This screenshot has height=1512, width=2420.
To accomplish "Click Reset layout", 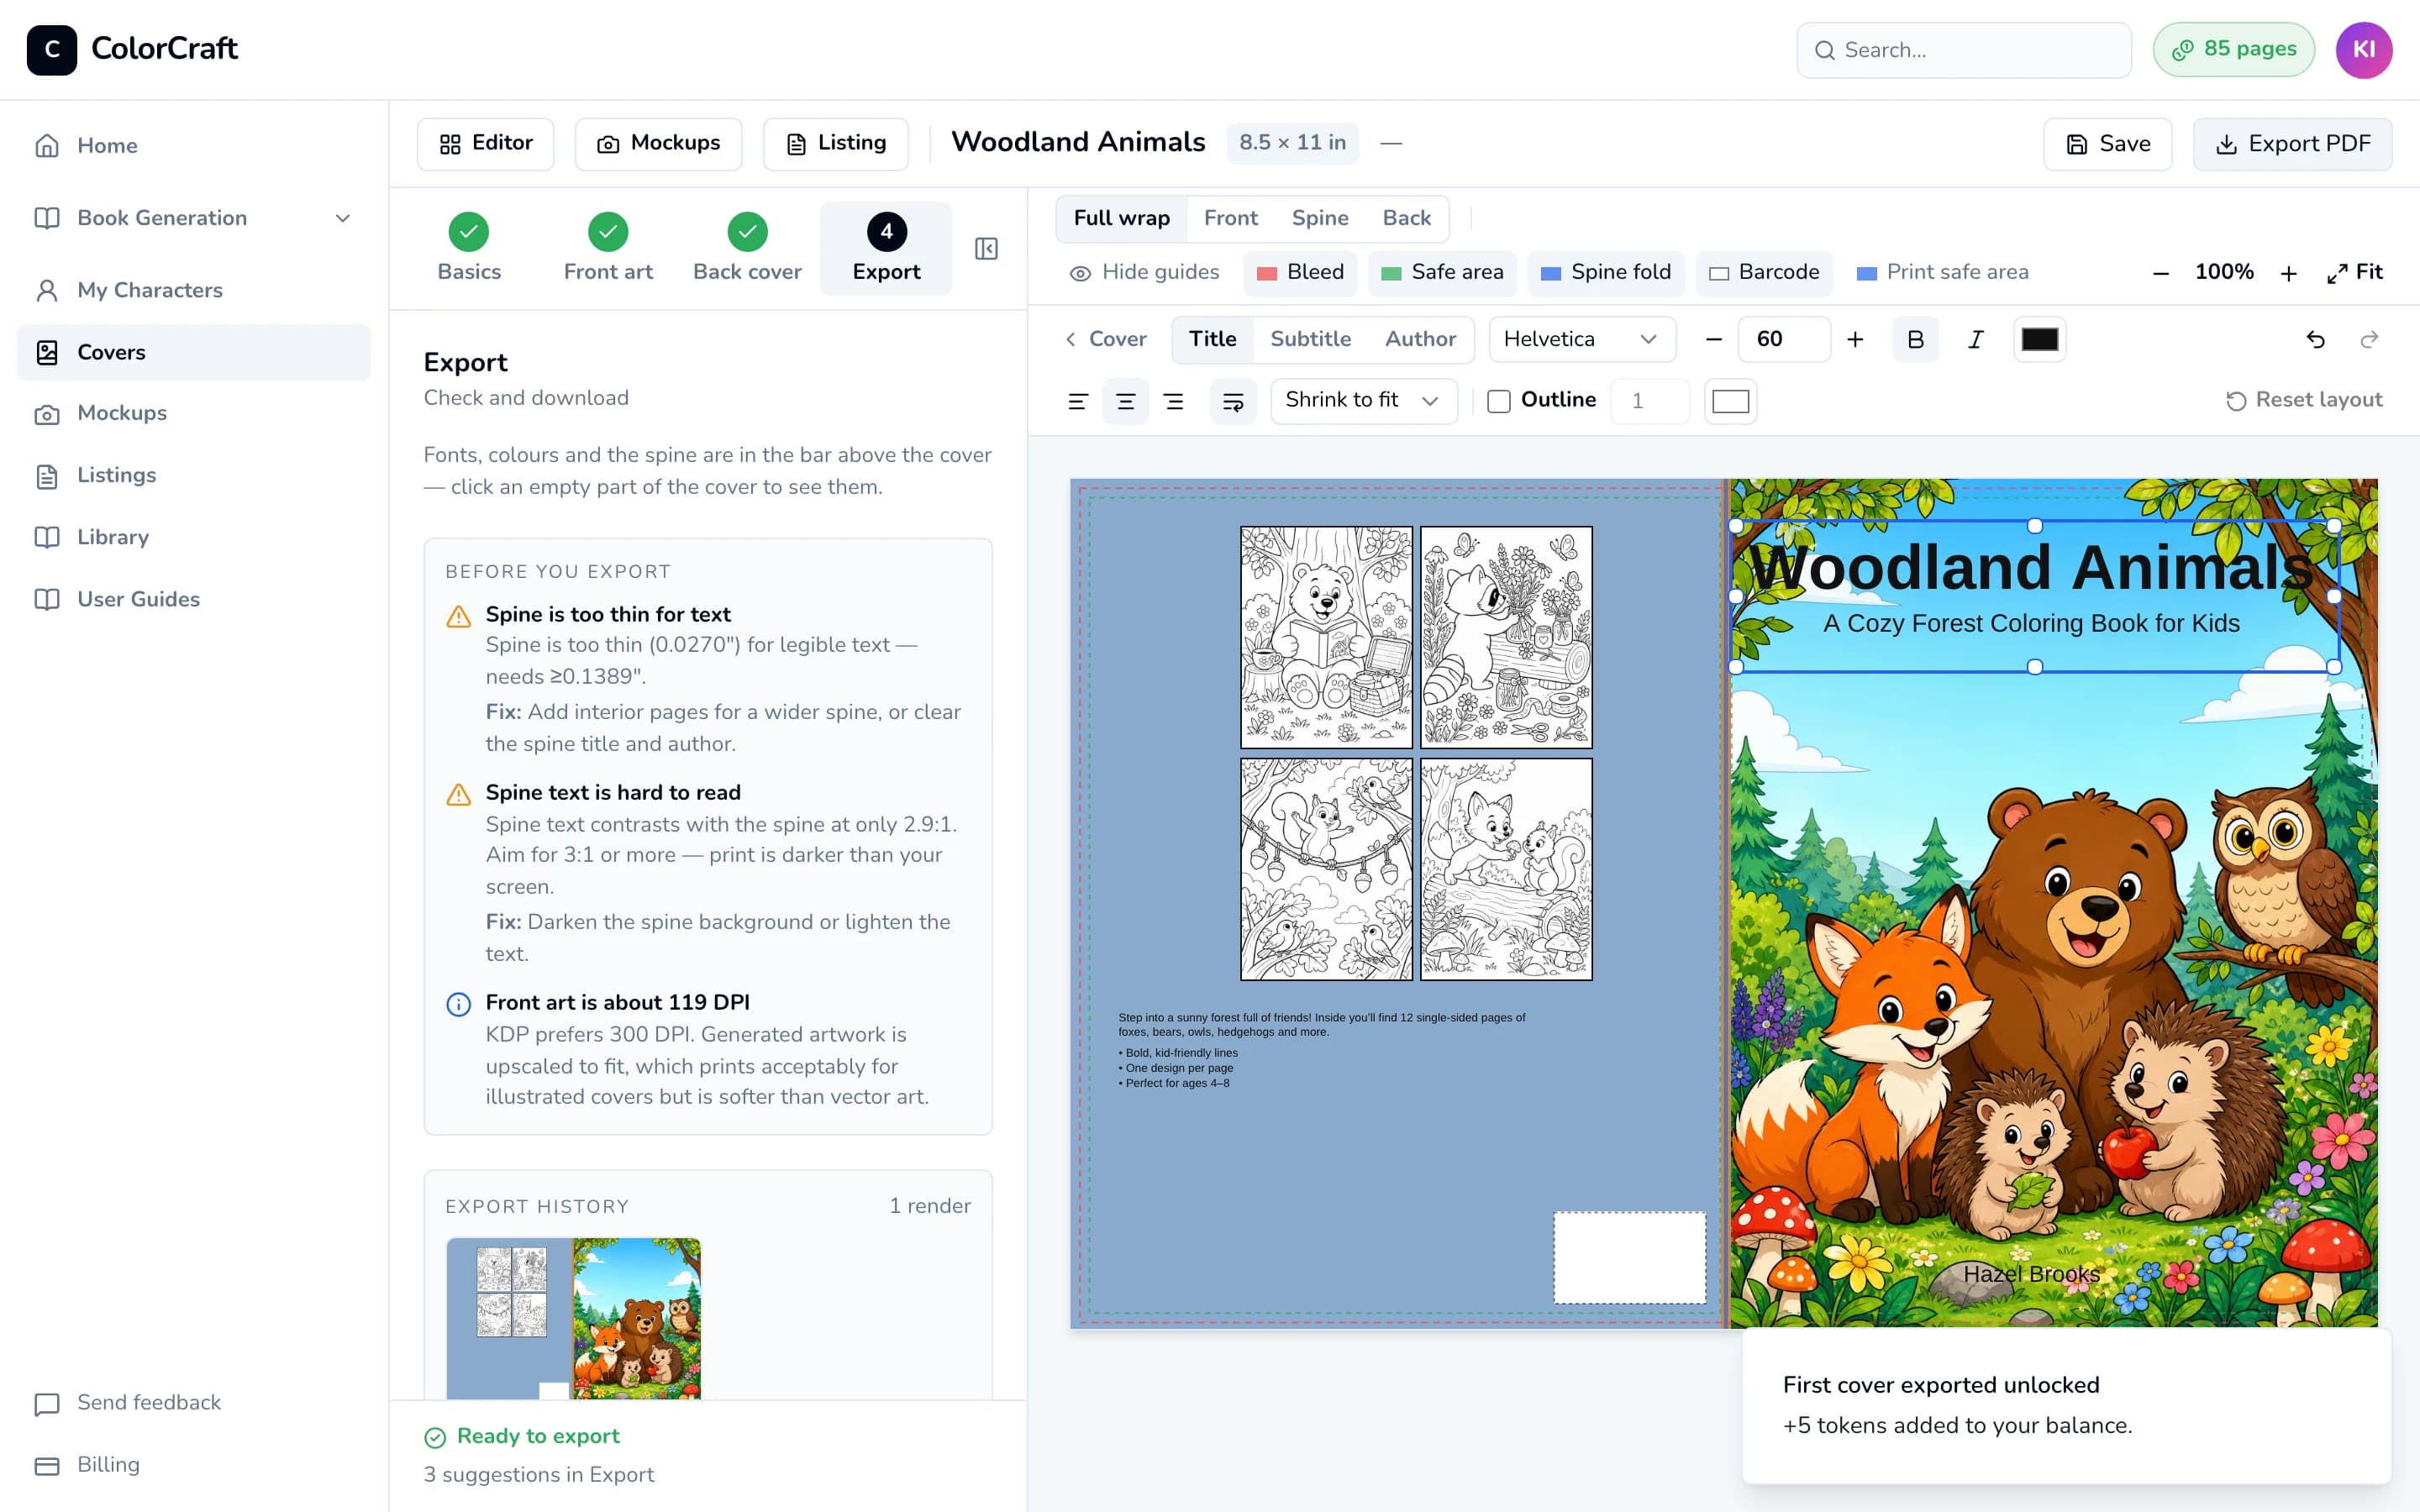I will 2303,401.
